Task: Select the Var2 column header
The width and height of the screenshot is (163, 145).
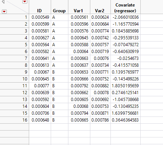Action: (100, 7)
